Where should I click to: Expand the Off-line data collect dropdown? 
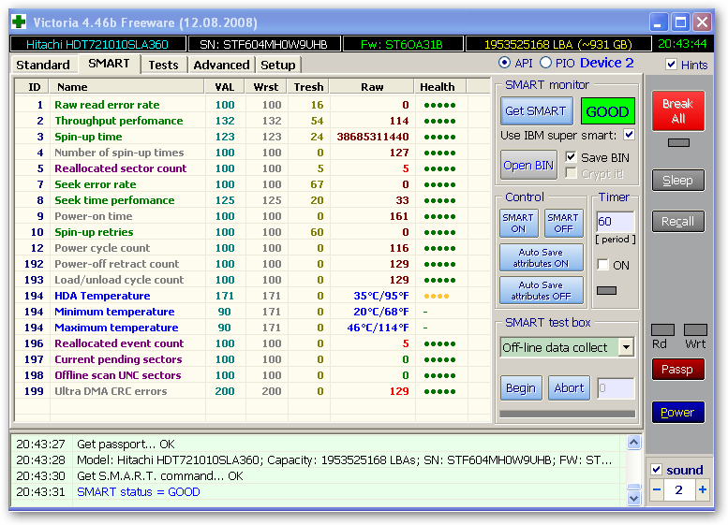click(625, 347)
